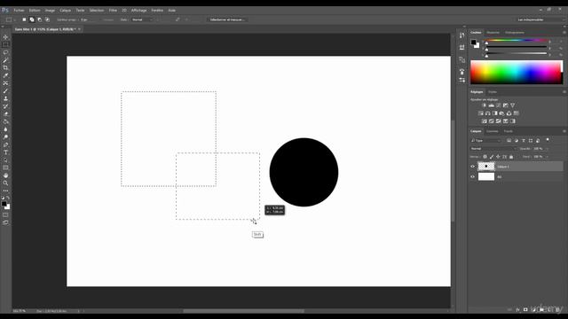Switch to the Paths panel tab
568x319 pixels.
click(509, 131)
